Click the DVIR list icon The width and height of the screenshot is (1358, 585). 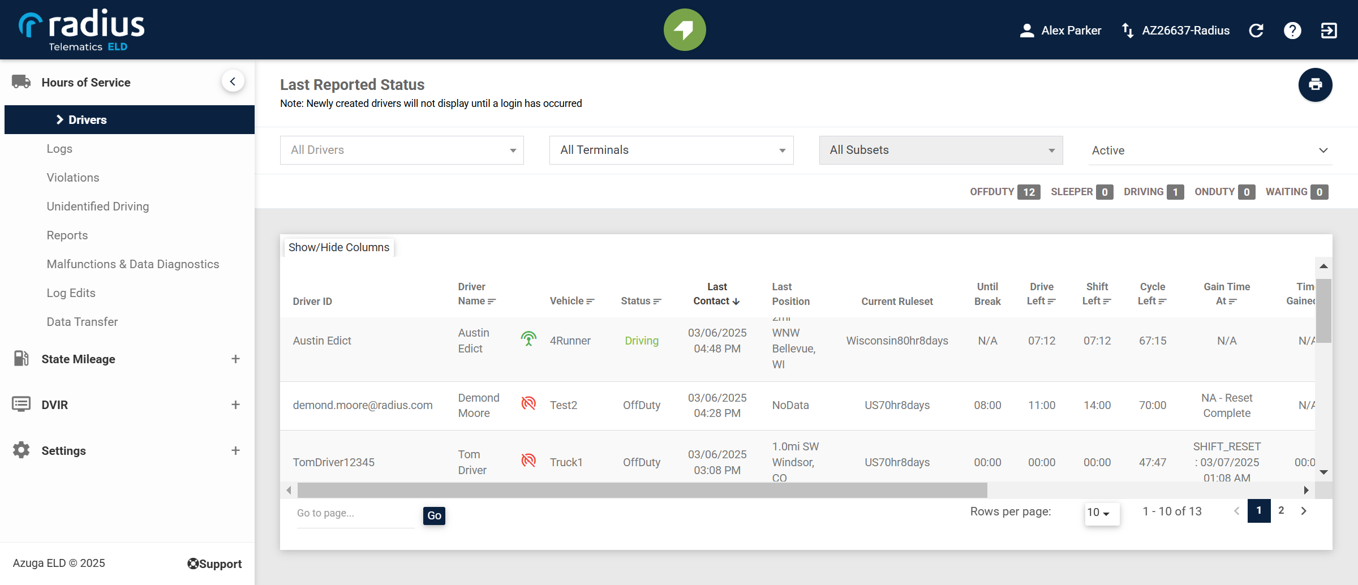tap(22, 404)
